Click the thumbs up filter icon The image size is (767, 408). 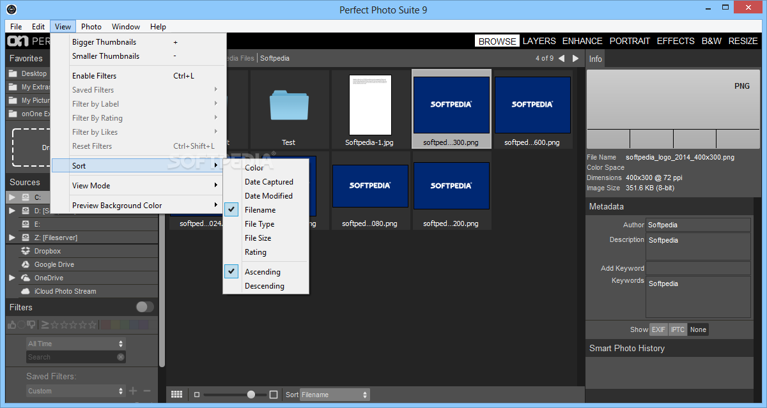(x=12, y=325)
